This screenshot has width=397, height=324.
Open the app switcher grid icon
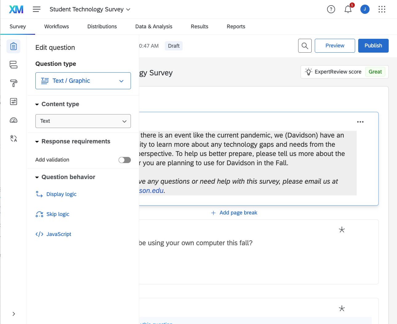(382, 10)
